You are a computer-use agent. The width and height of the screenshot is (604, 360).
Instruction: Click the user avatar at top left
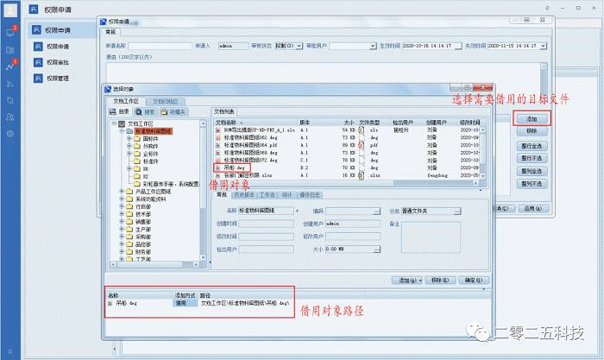click(9, 10)
